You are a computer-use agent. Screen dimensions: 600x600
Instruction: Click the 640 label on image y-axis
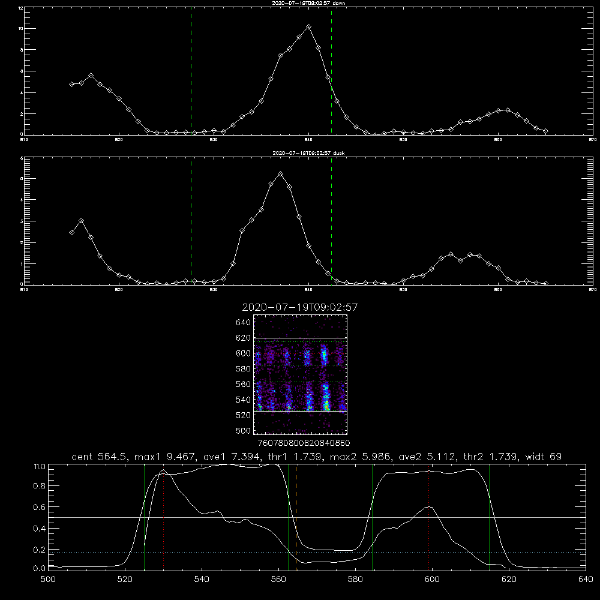coord(244,322)
